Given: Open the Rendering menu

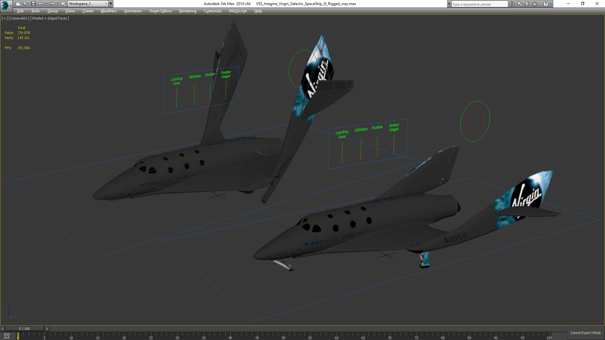Looking at the screenshot, I should coord(187,11).
